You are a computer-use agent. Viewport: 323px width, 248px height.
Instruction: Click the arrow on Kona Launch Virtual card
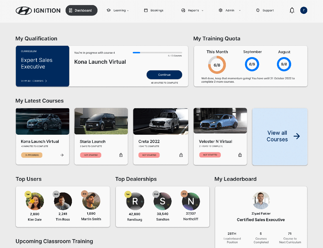point(62,155)
